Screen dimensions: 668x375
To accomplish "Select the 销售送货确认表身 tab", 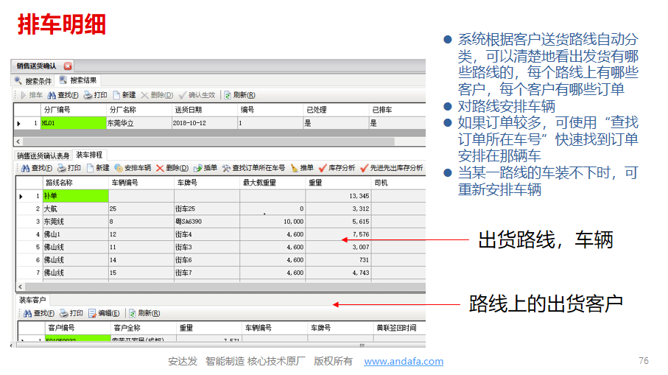I will click(x=43, y=155).
